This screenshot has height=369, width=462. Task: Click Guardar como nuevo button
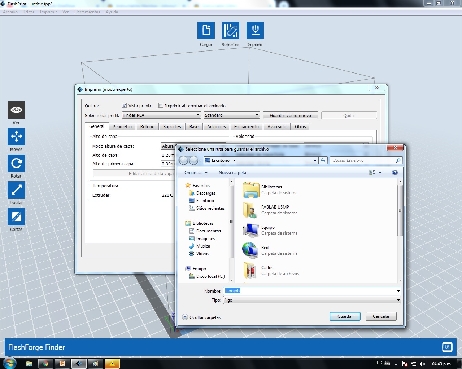(x=291, y=115)
